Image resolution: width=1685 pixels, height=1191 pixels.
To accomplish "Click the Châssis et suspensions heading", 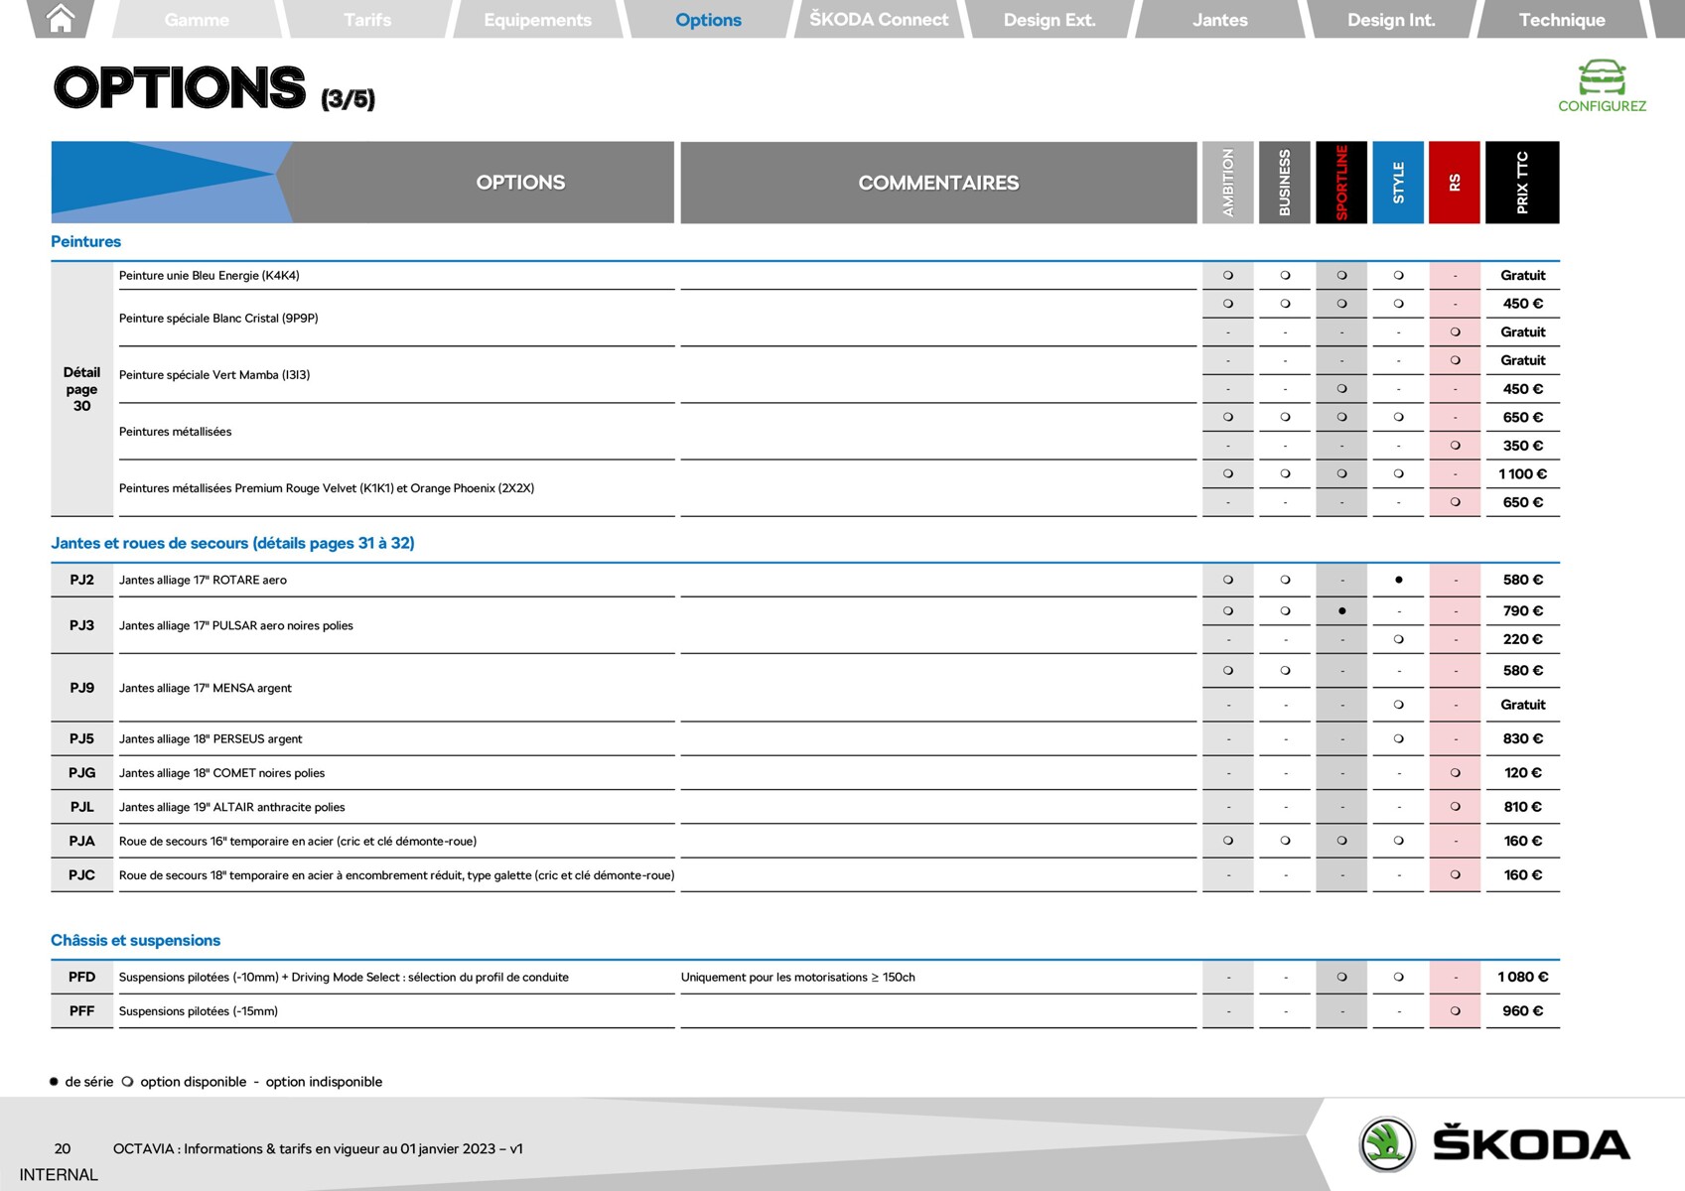I will click(x=135, y=940).
